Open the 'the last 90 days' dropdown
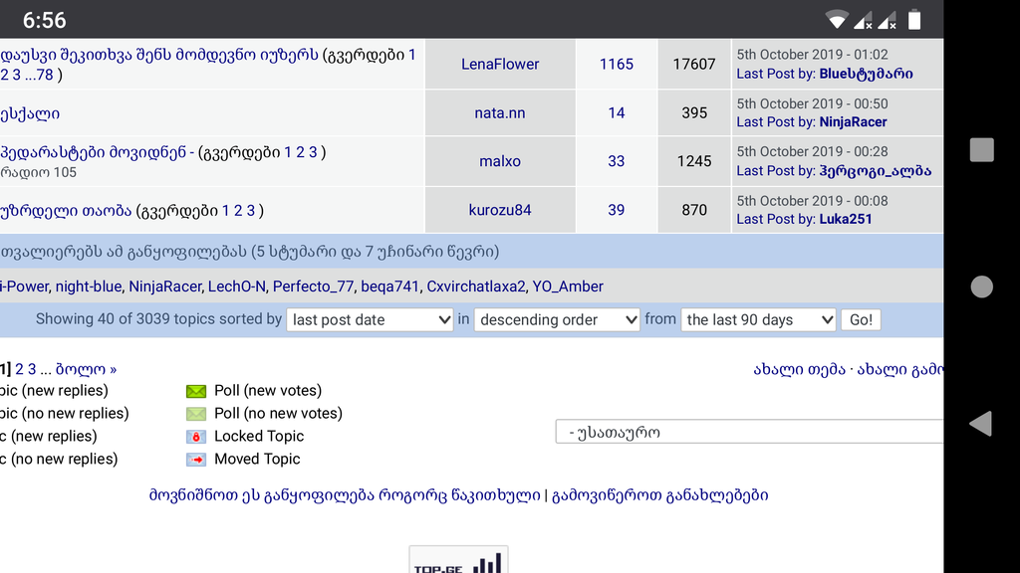 click(758, 319)
